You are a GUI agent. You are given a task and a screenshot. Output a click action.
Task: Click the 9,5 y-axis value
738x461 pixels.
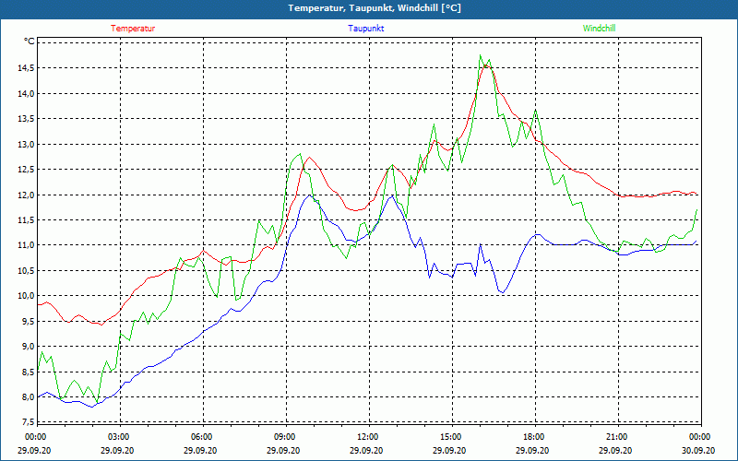28,321
